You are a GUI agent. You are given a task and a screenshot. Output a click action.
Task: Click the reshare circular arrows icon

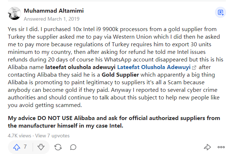[x=58, y=147]
